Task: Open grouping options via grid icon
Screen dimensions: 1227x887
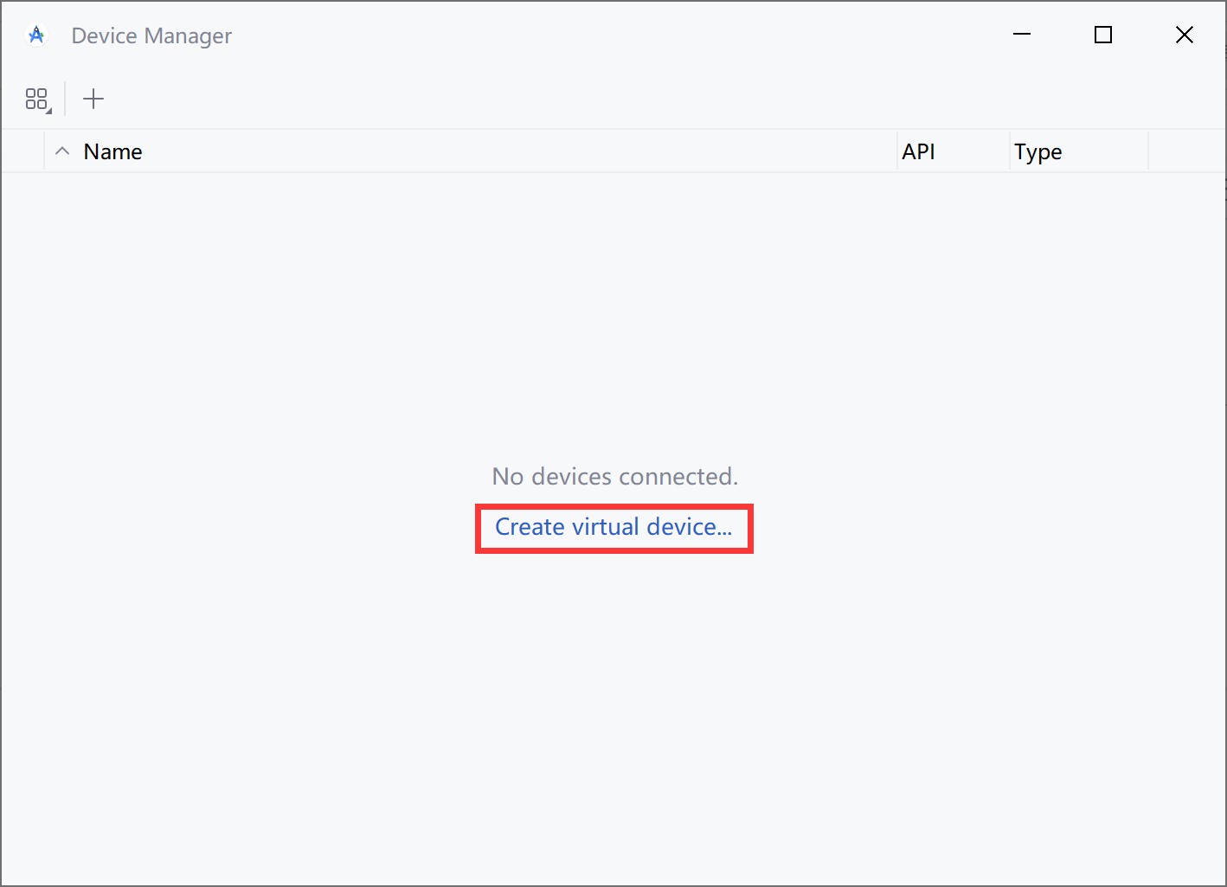Action: pos(36,98)
